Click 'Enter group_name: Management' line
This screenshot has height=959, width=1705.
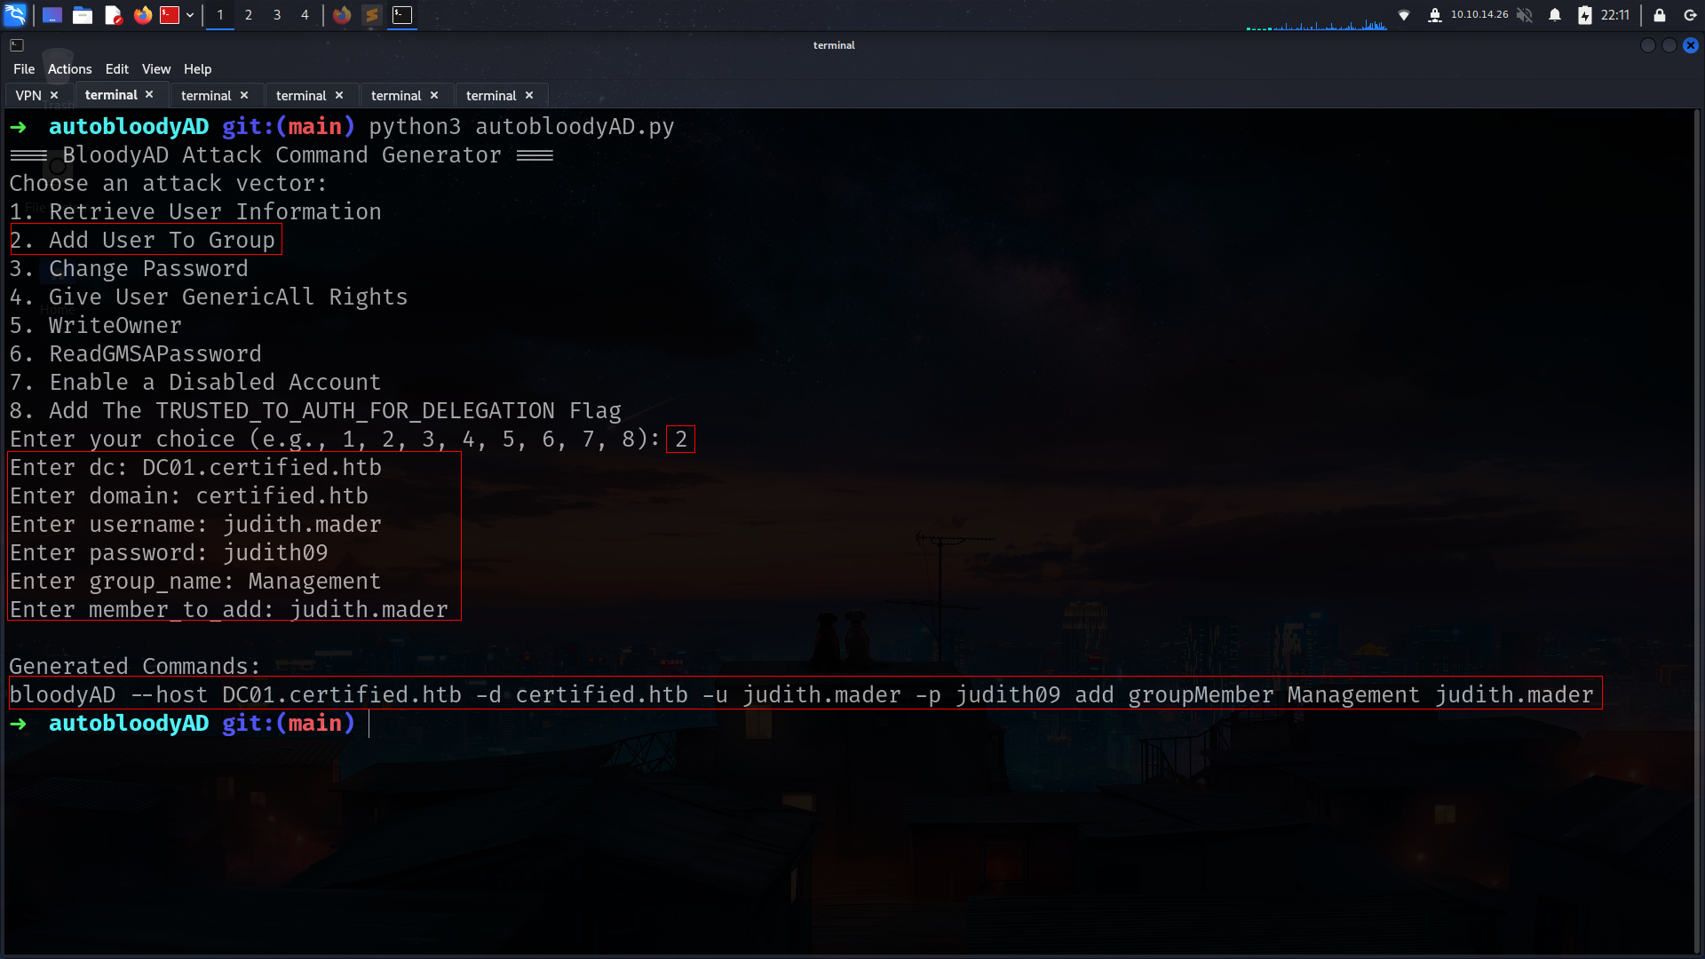[x=195, y=582]
